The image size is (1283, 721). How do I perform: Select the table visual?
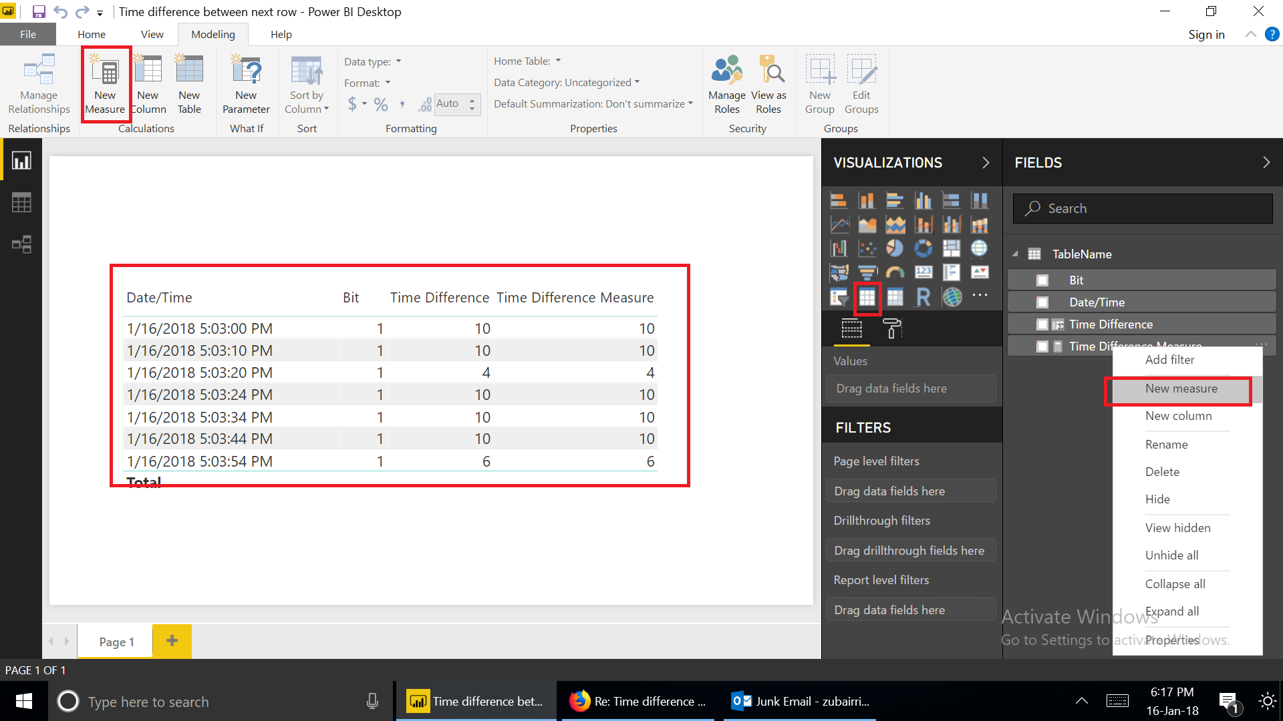867,297
